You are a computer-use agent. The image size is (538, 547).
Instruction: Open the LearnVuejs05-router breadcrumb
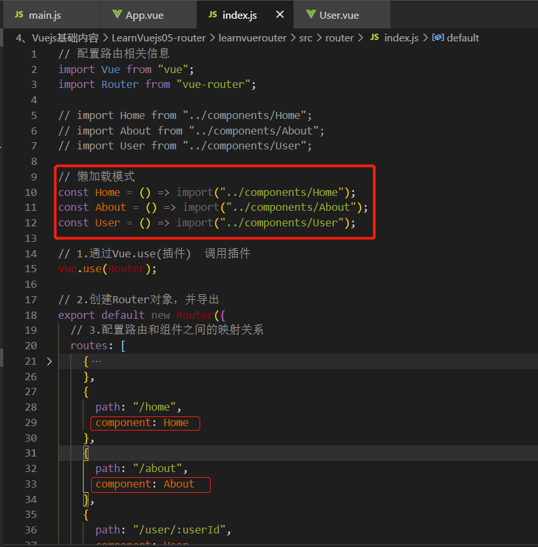pos(158,38)
